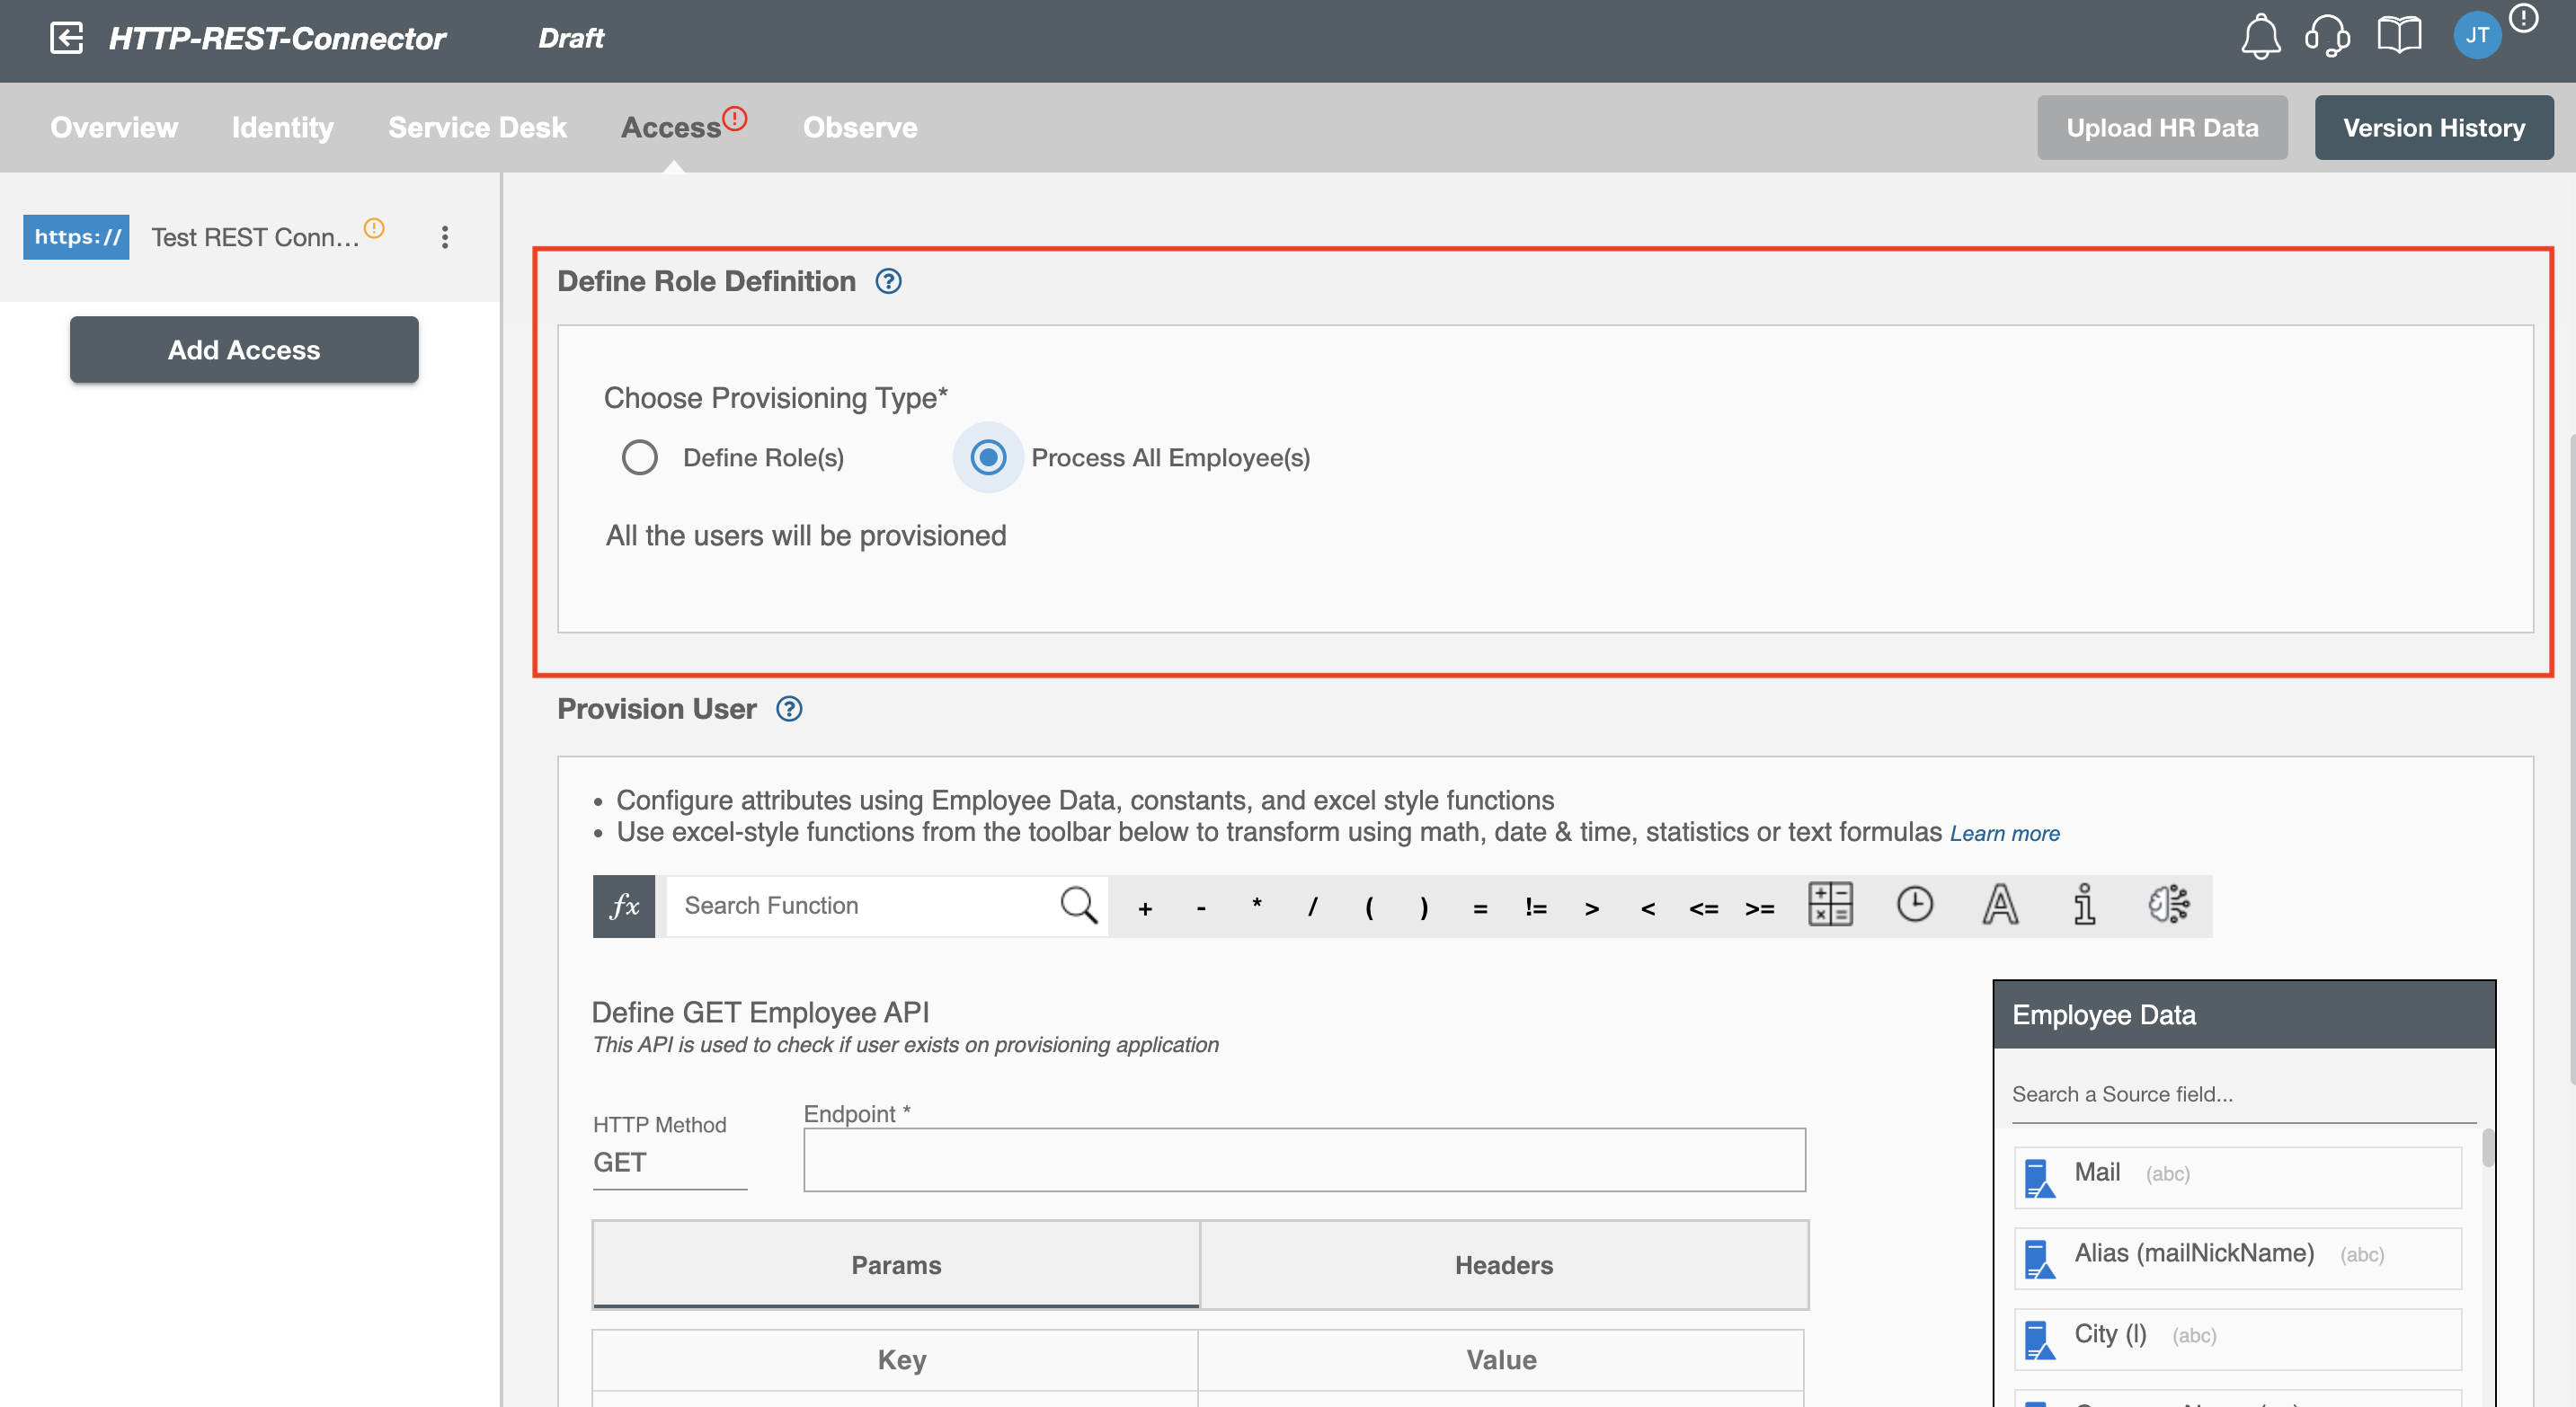Click the Upload HR Data button

[x=2162, y=128]
